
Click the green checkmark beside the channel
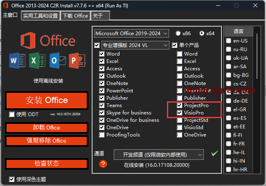(214, 153)
